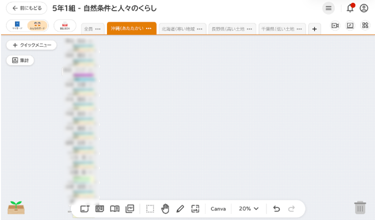Screen dimensions: 375x220
Task: Switch to 長野県(高い土地 tab
Action: [x=228, y=29]
